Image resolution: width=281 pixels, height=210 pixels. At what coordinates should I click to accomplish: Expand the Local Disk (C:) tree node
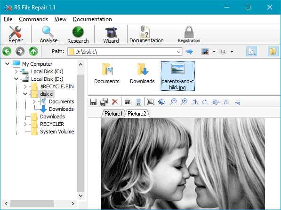(x=16, y=71)
